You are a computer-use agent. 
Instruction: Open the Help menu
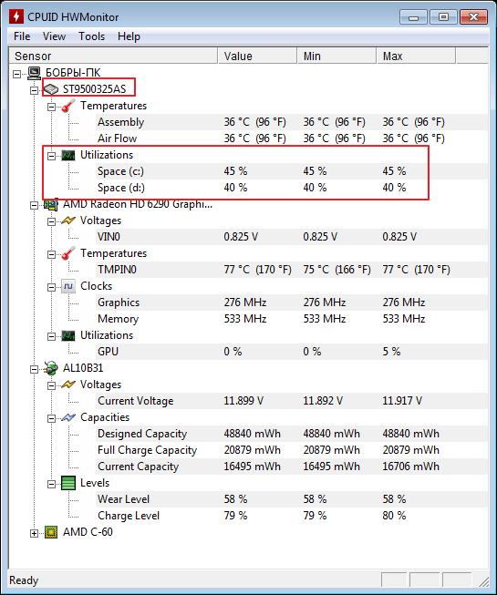(129, 36)
